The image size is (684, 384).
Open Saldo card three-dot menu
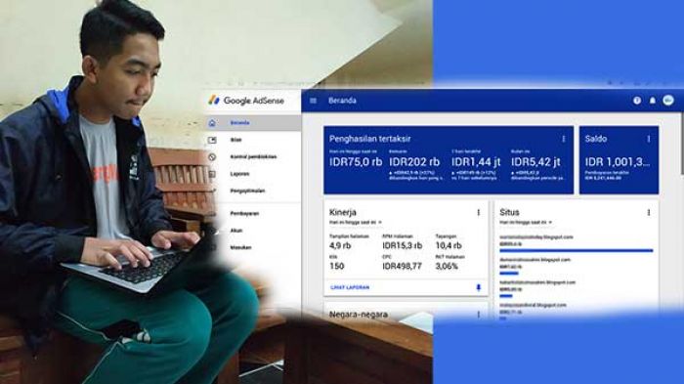click(649, 139)
